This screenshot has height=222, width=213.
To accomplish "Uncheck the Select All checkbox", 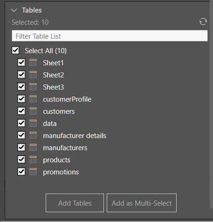I will coord(15,50).
